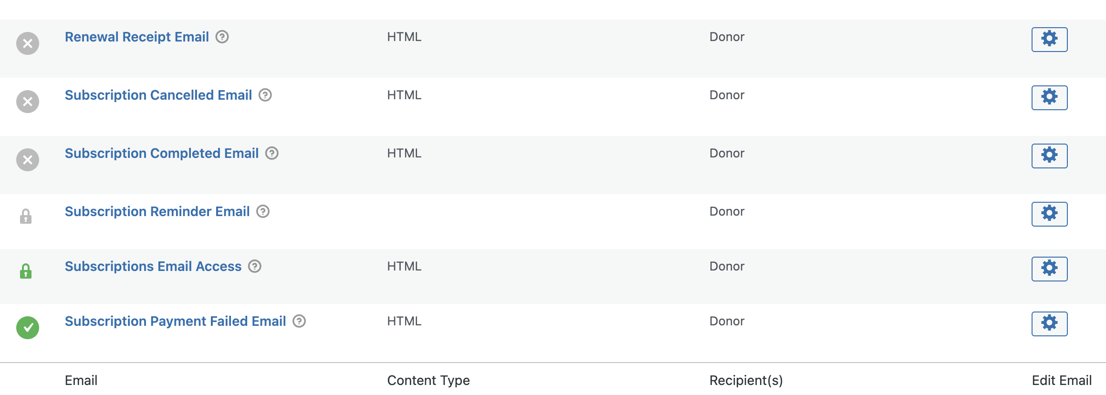Click gear icon for Subscription Cancelled Email
The width and height of the screenshot is (1106, 395).
tap(1049, 97)
